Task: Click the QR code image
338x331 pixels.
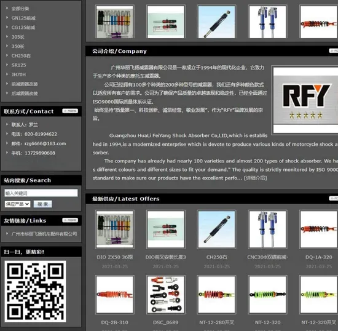Action: (x=35, y=292)
